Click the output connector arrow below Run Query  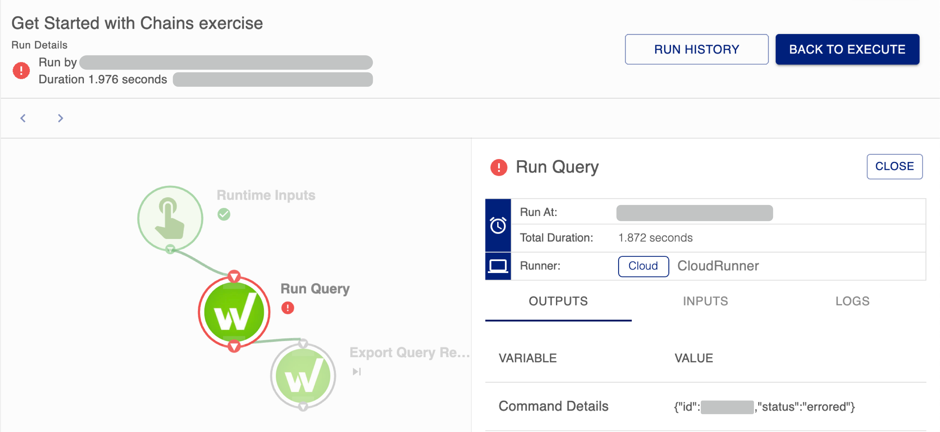(x=233, y=347)
